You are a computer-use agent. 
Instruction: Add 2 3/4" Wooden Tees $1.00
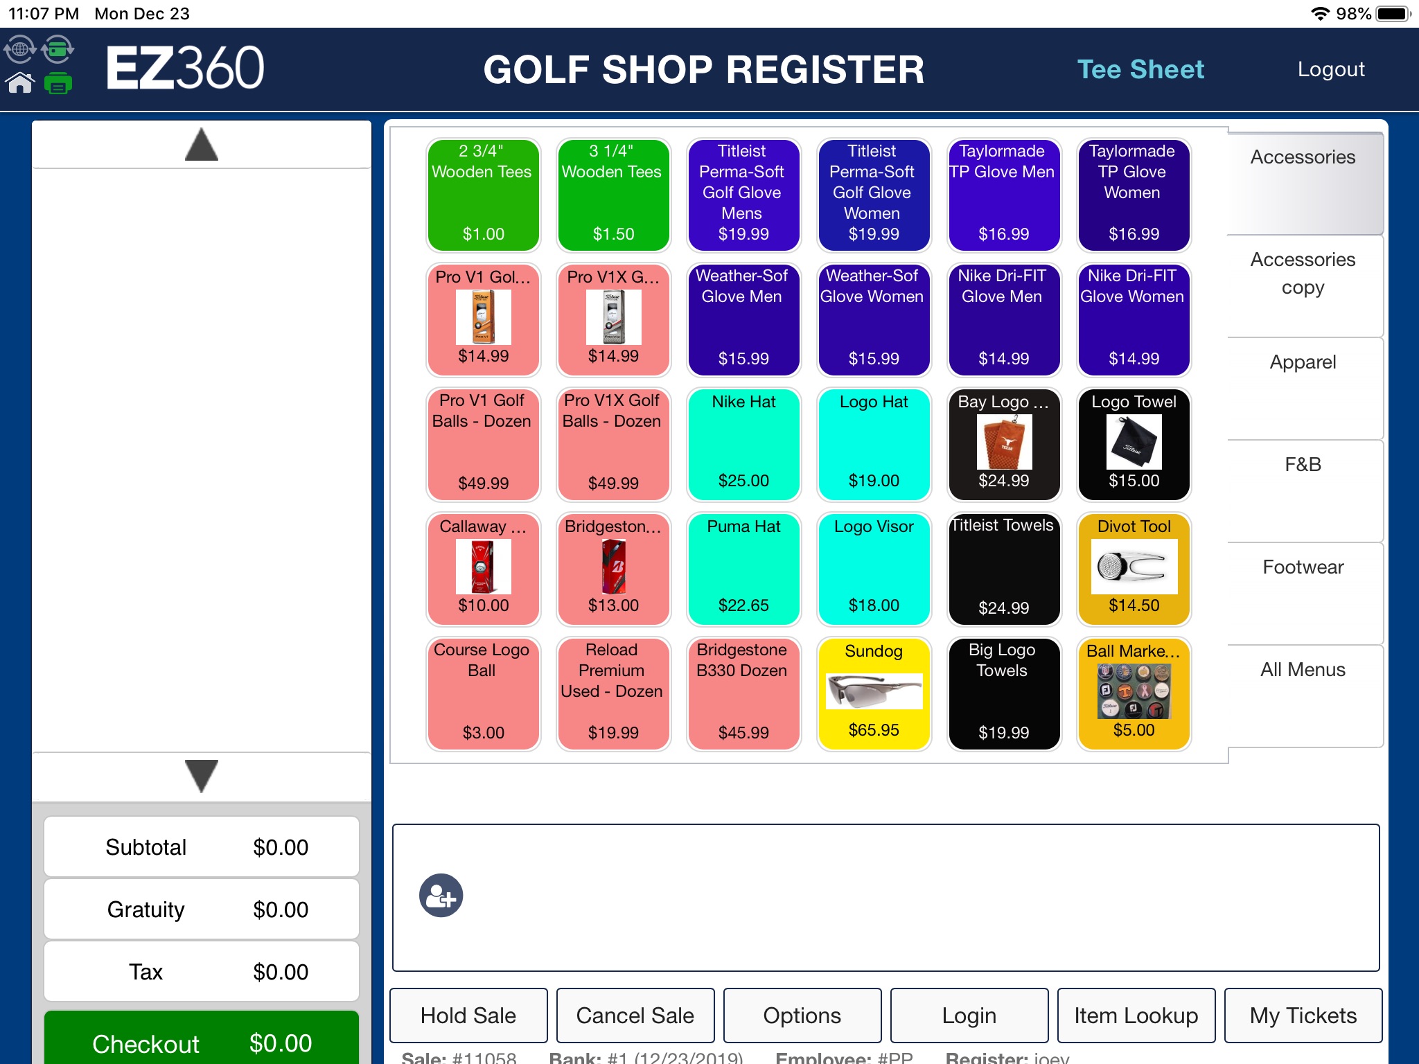coord(483,195)
